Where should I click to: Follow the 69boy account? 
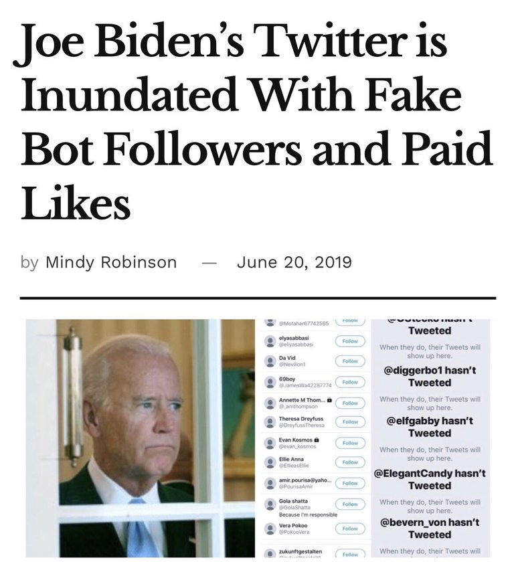[x=350, y=382]
